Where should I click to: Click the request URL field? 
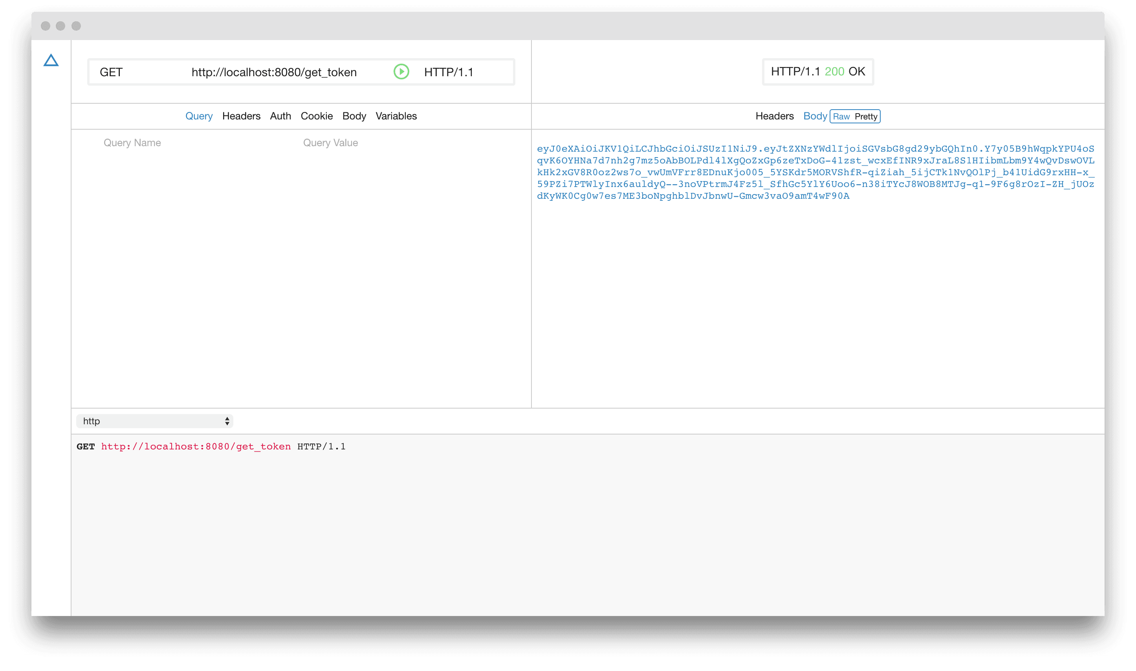point(274,72)
